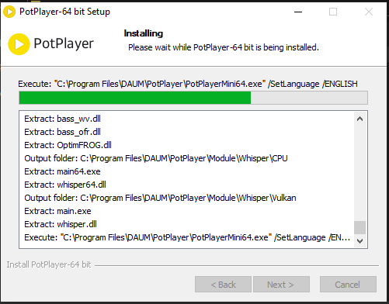
Task: Click the log scroll up arrow
Action: pos(359,119)
